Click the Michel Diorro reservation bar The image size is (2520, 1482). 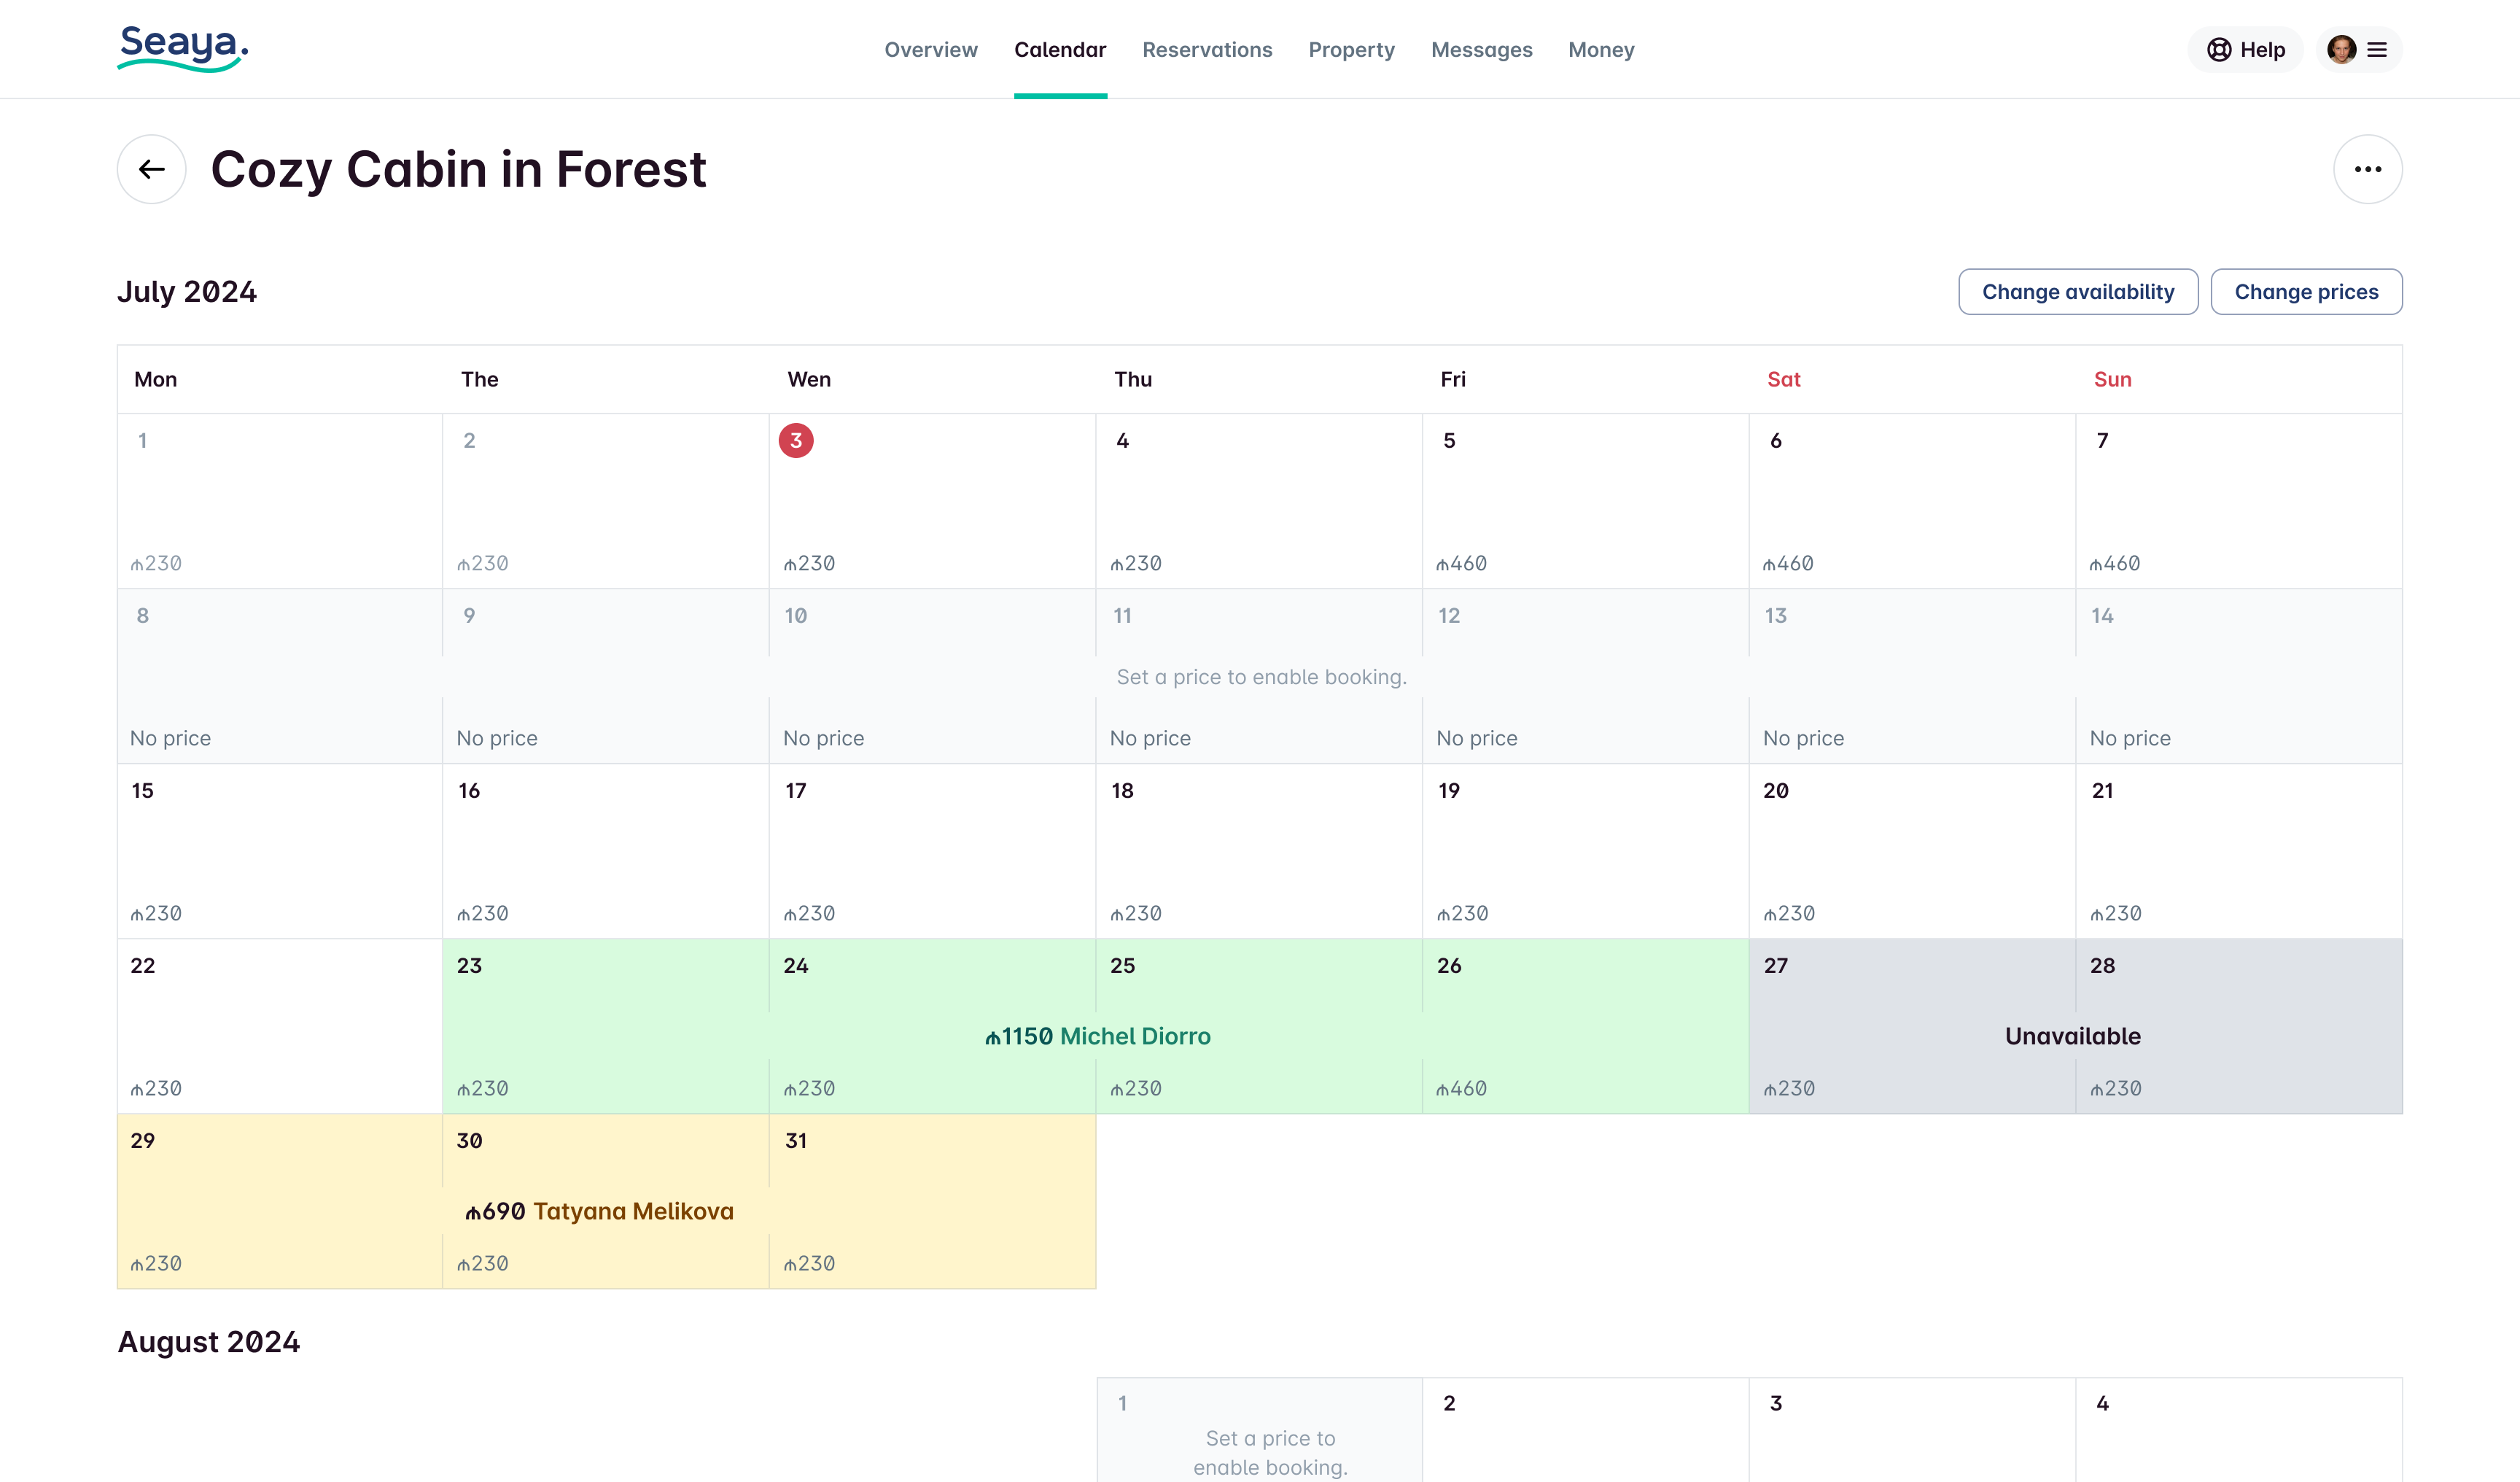1097,1036
